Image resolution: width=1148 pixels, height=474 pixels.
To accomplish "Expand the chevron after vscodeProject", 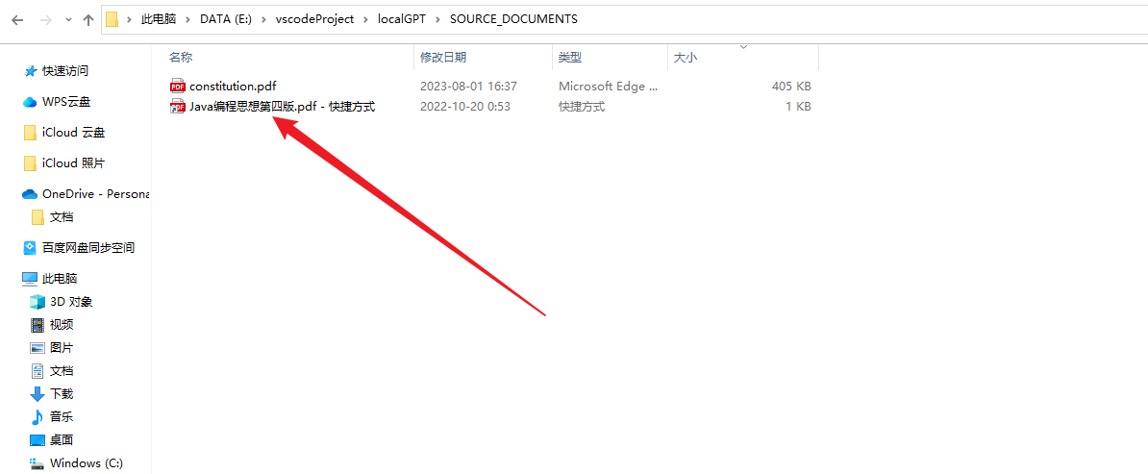I will 365,20.
